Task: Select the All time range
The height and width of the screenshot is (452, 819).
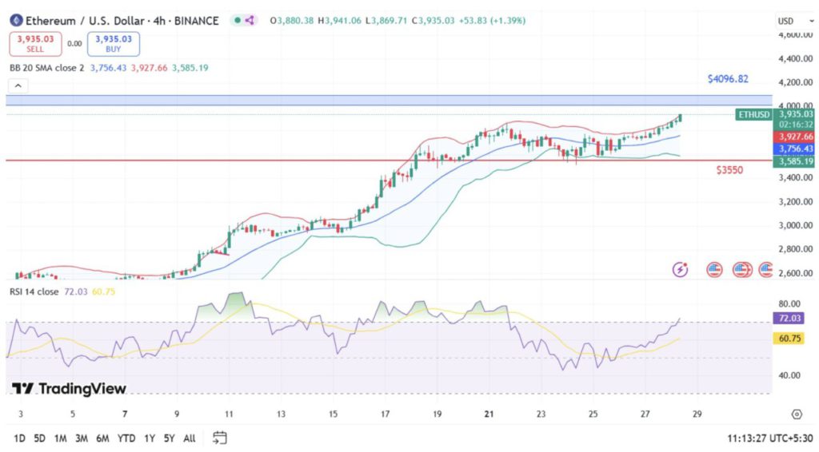Action: [x=190, y=438]
